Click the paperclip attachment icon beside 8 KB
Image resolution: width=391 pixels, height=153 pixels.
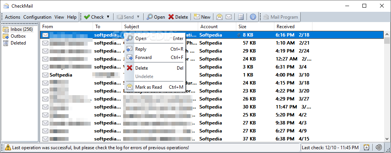239,35
